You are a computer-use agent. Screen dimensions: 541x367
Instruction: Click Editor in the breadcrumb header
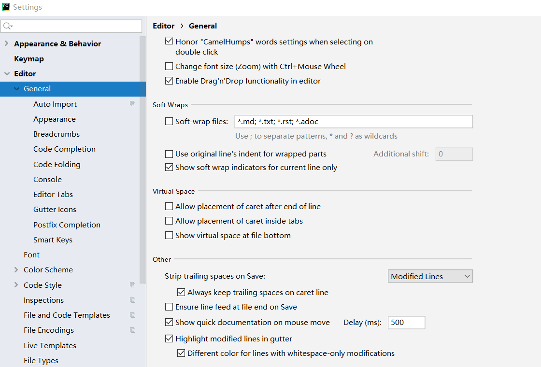[x=164, y=26]
